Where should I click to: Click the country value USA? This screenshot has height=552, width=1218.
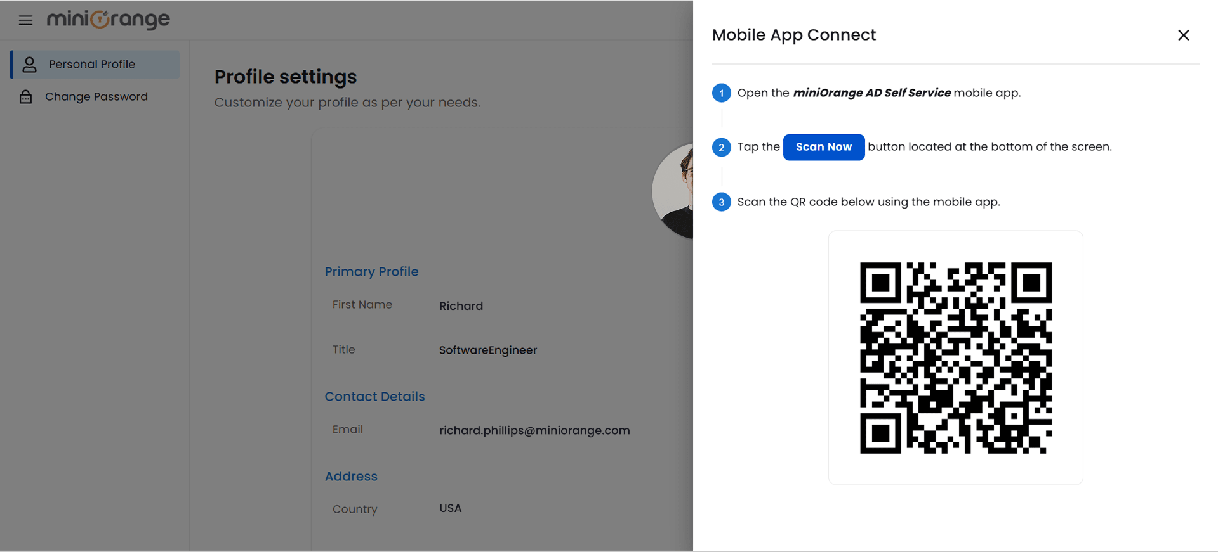pos(451,508)
